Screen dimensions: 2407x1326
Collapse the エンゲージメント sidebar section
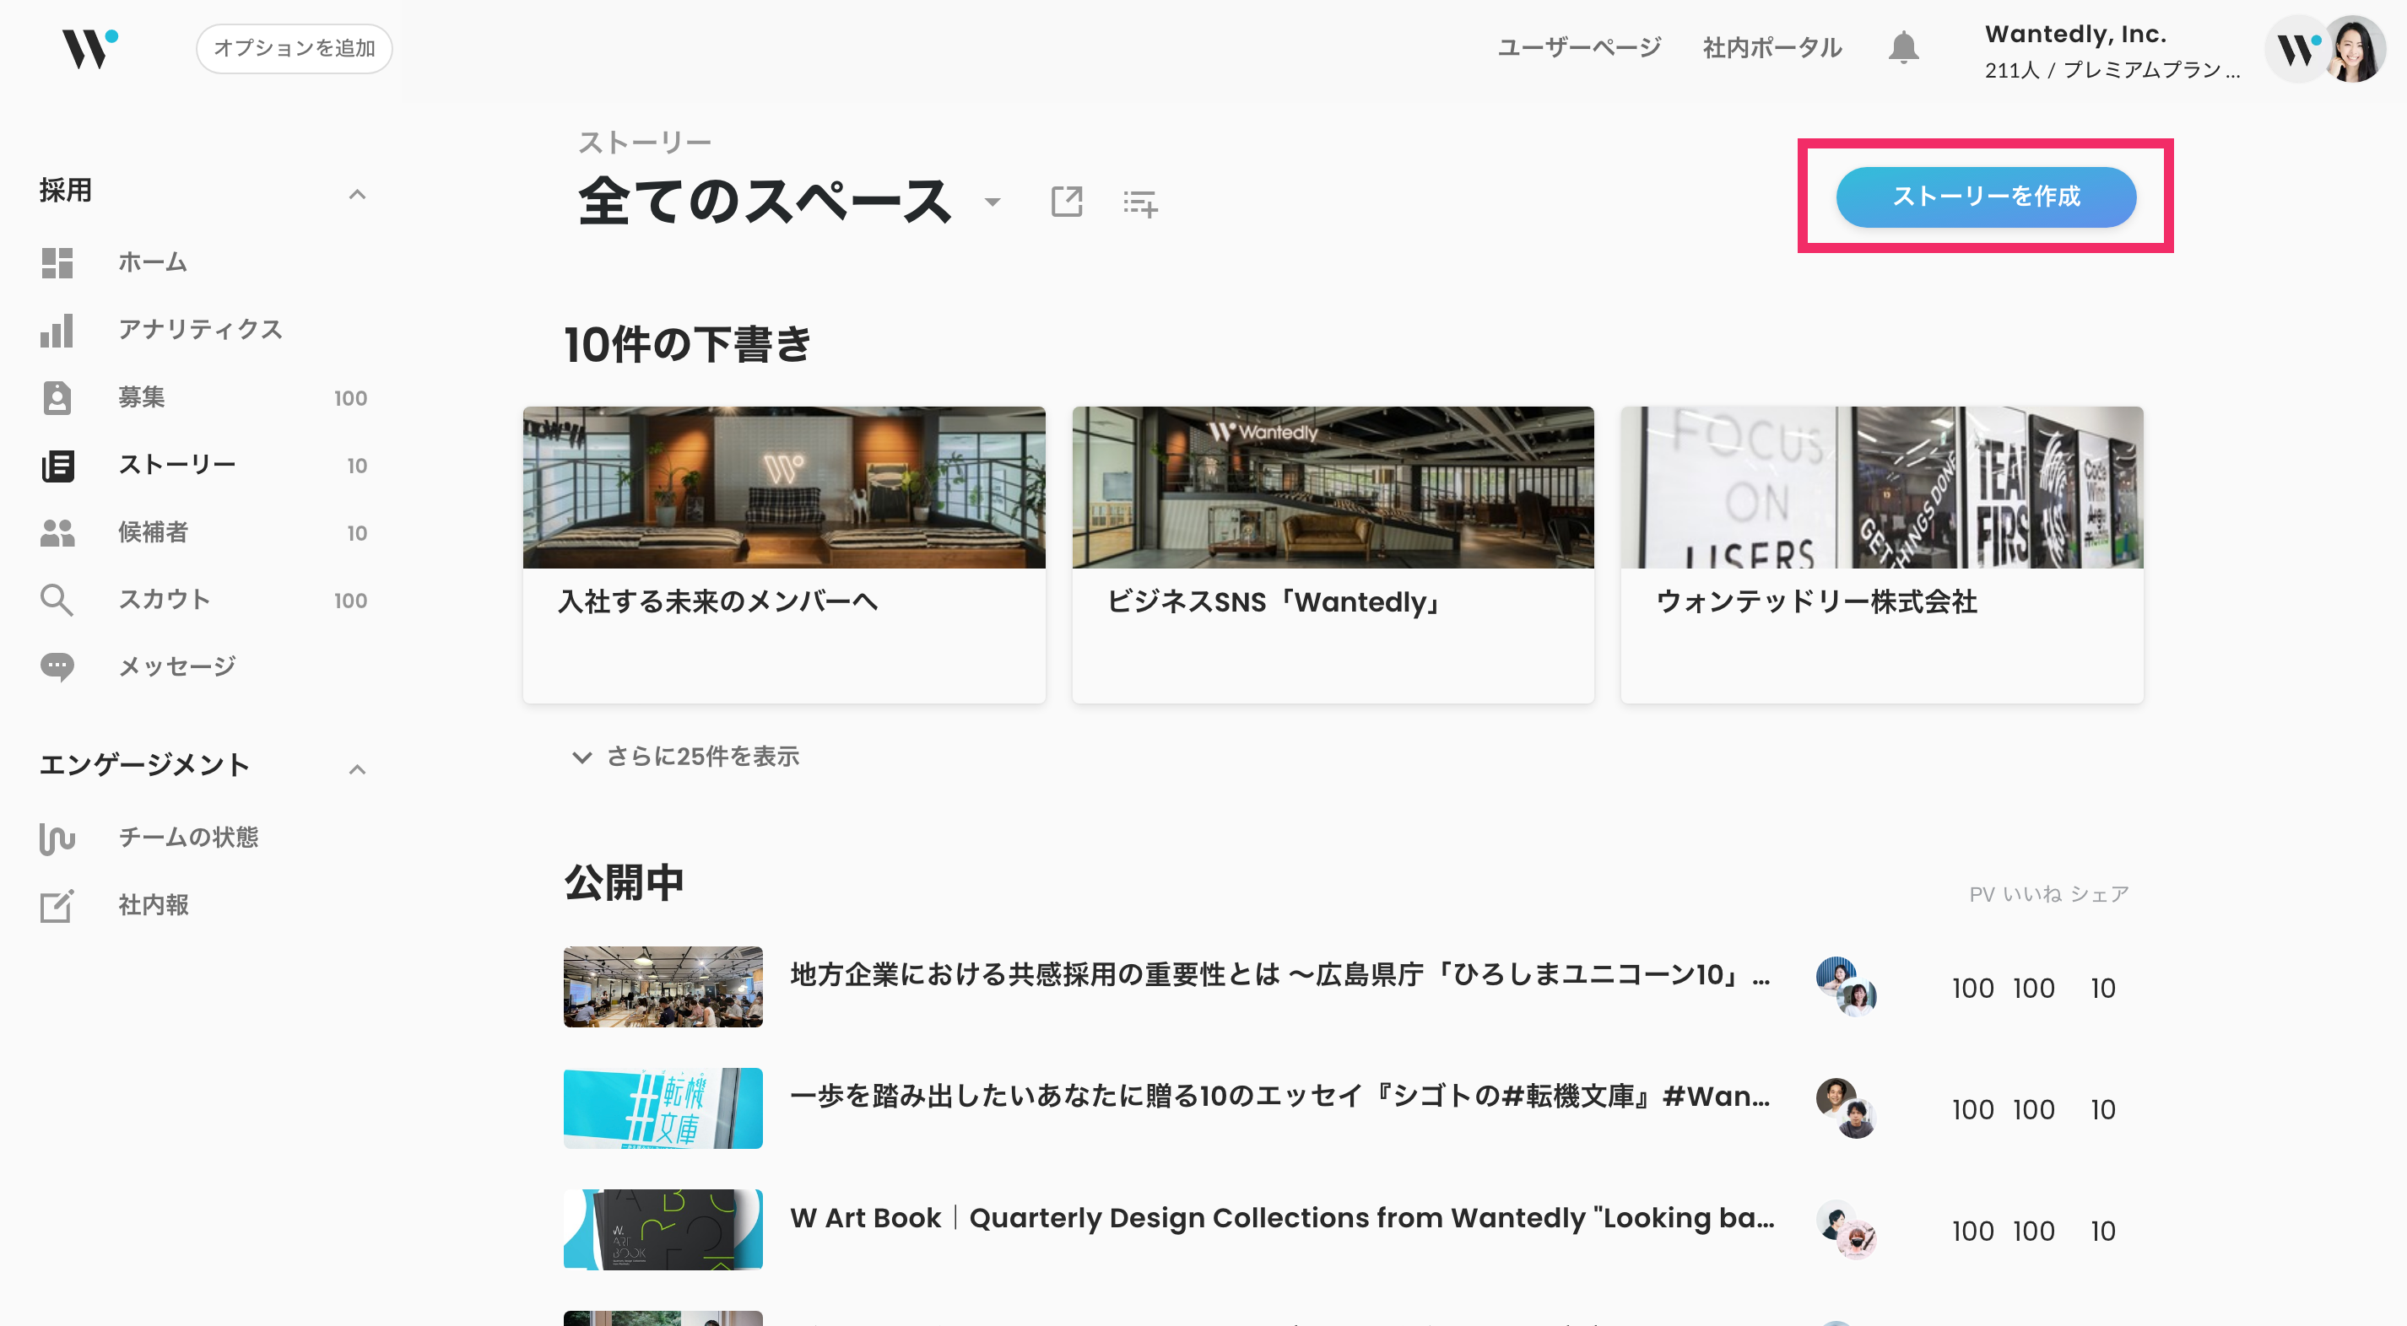point(357,768)
